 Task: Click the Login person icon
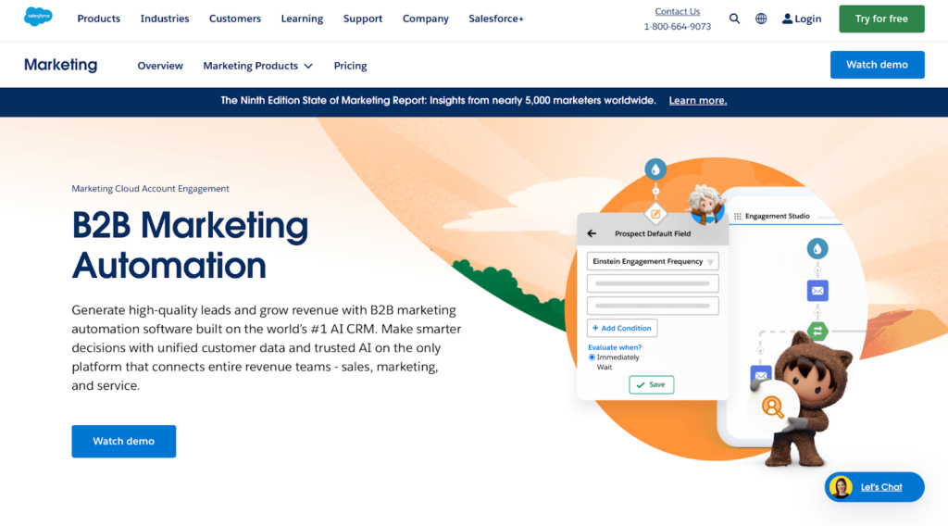[x=787, y=19]
